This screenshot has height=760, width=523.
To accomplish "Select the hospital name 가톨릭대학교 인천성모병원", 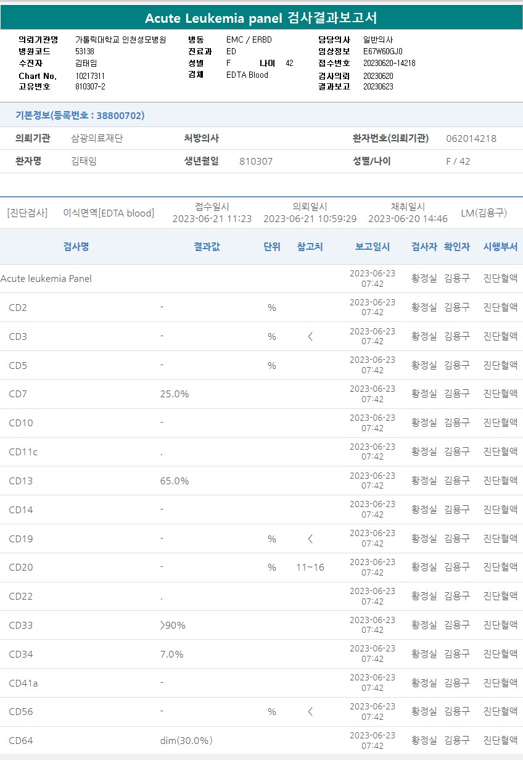I will [x=122, y=39].
